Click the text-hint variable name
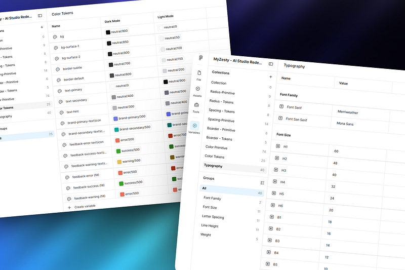Screen dimensions: 405x270 (72, 112)
